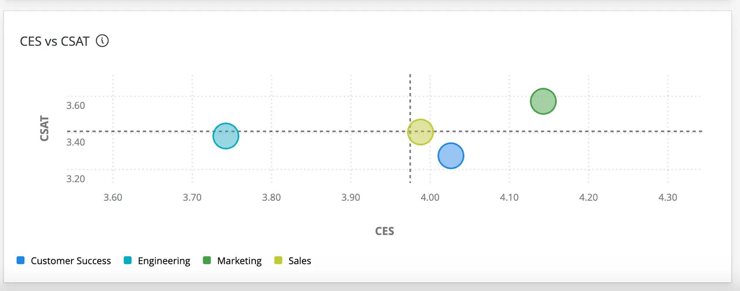Click the yellow-green Sales legend swatch
This screenshot has height=291, width=740.
(278, 261)
